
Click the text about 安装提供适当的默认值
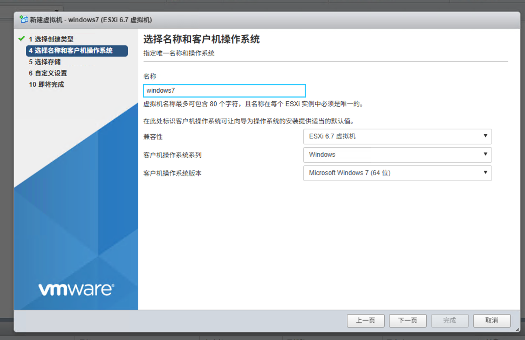(x=249, y=121)
